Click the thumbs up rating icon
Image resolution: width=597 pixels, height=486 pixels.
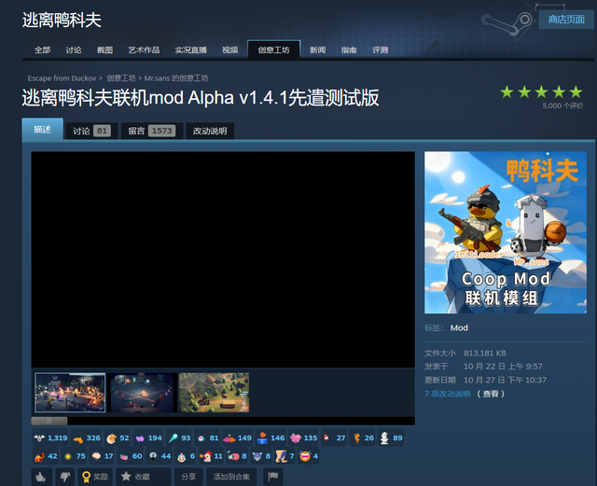tap(41, 477)
